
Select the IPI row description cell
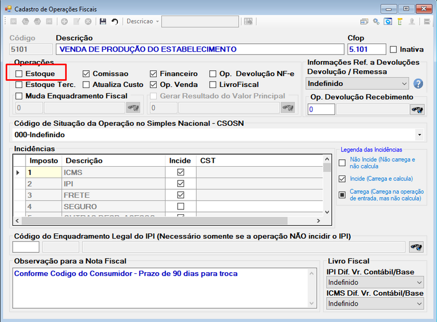tap(114, 184)
